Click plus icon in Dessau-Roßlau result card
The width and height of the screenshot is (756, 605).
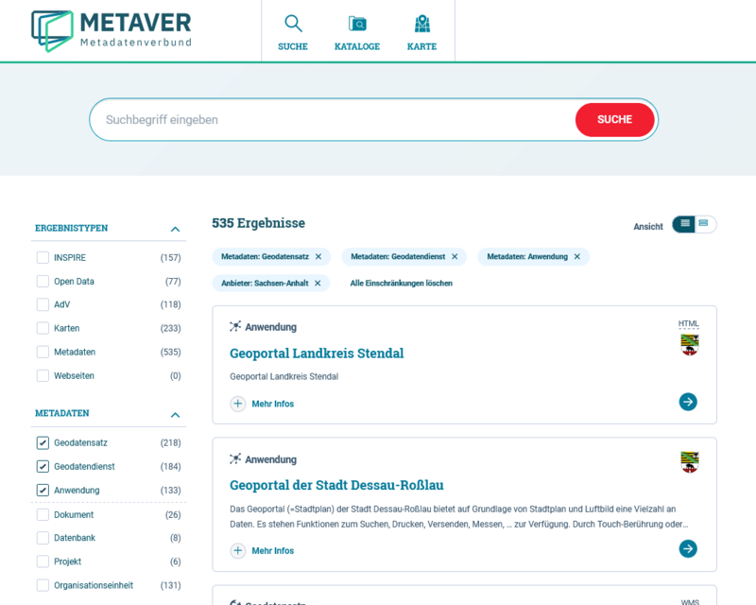(x=238, y=550)
